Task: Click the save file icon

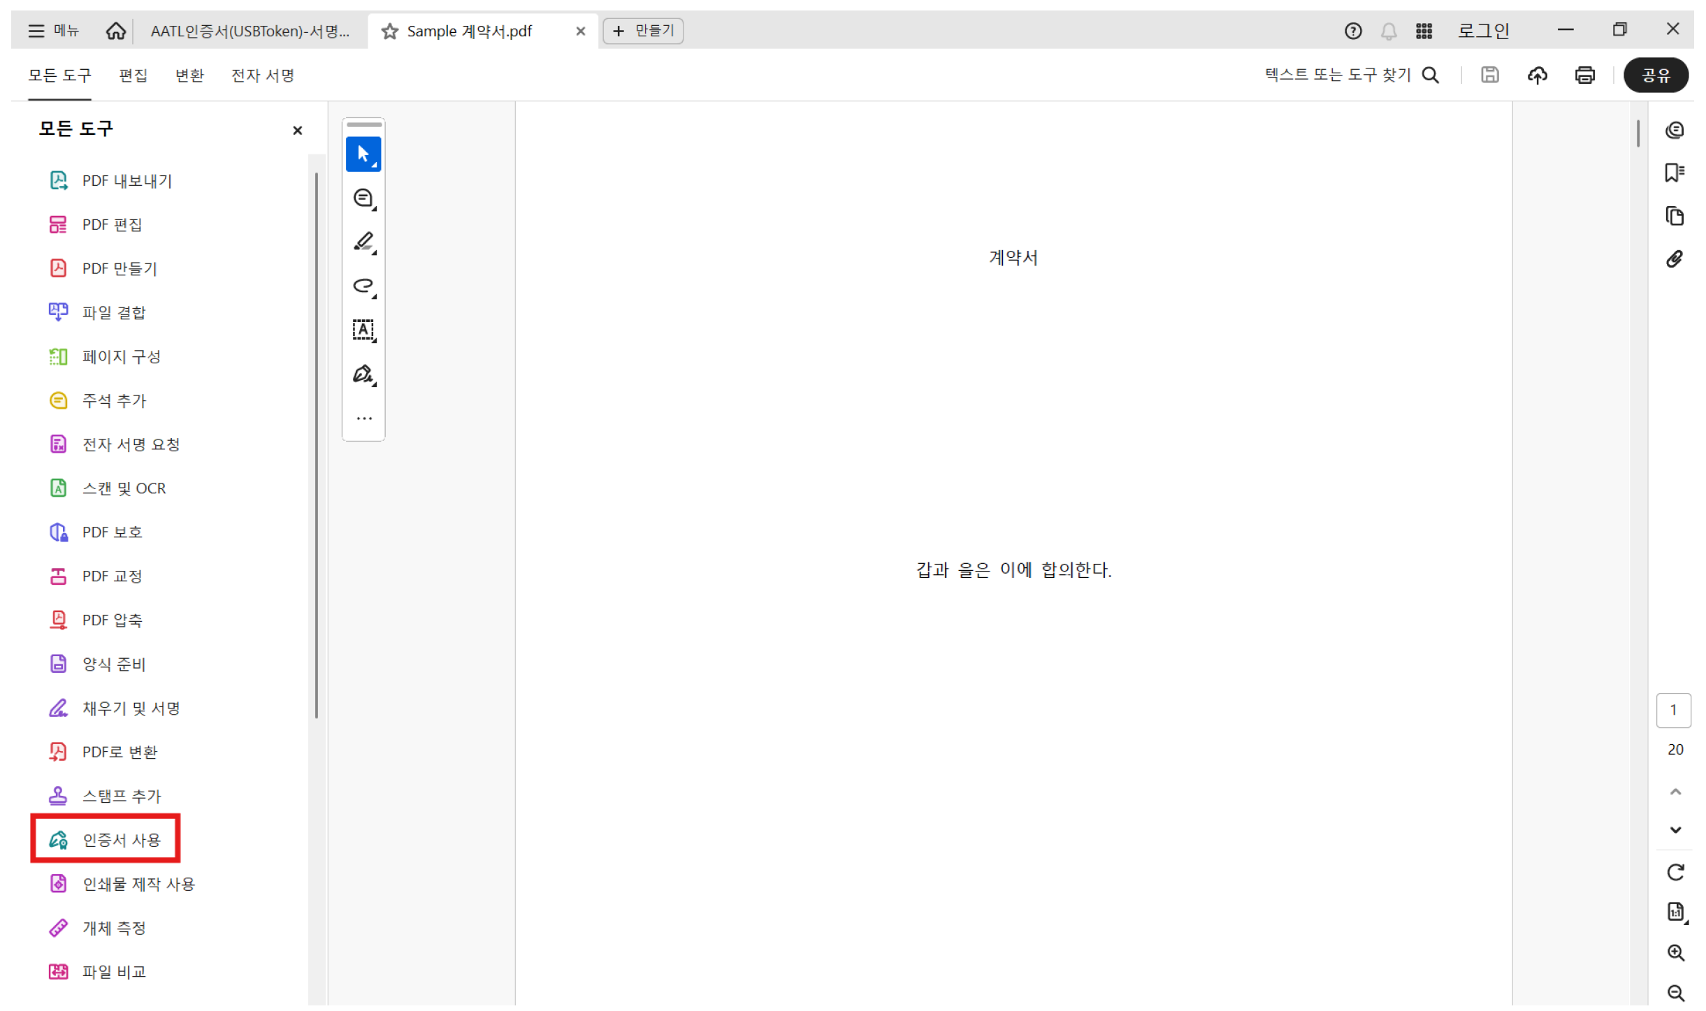Action: tap(1490, 75)
